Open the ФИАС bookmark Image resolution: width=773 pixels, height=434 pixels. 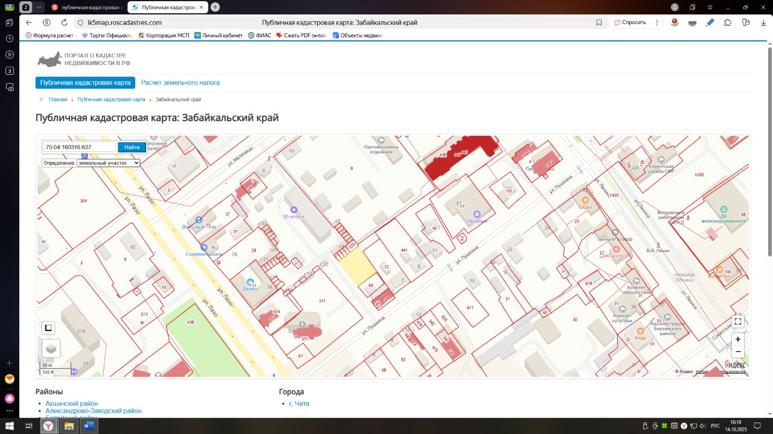260,36
